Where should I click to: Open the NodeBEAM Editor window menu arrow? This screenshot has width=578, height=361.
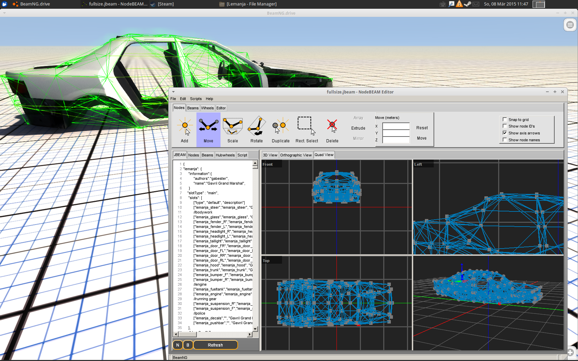click(x=173, y=92)
